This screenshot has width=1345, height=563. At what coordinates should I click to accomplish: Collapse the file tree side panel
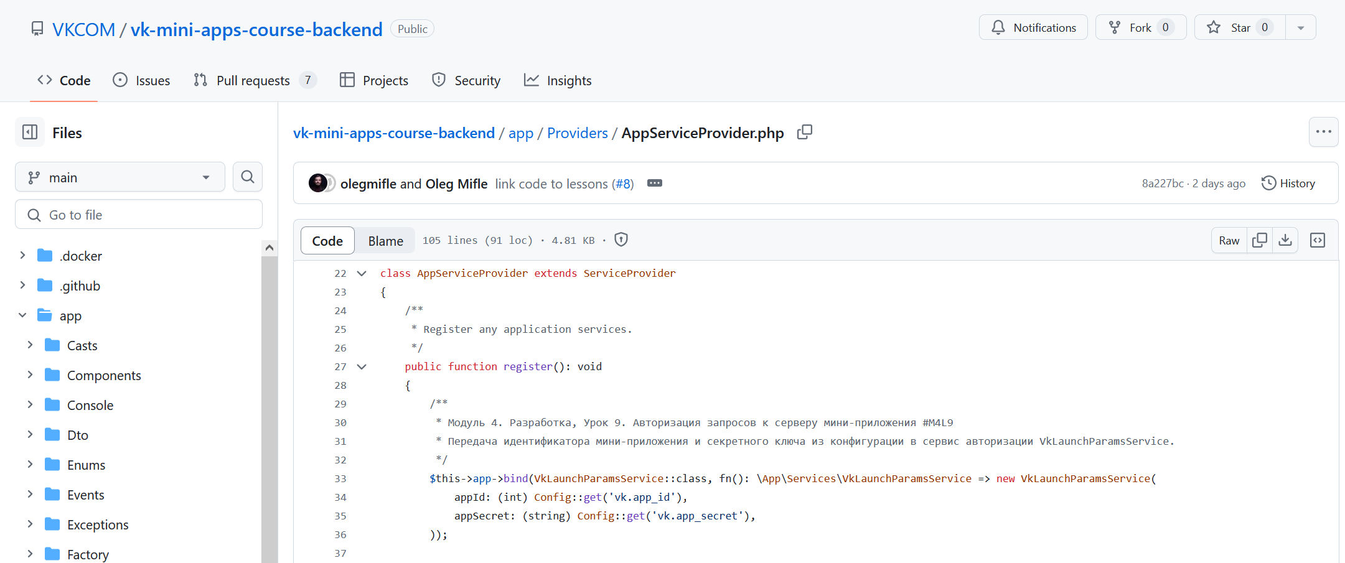tap(30, 133)
